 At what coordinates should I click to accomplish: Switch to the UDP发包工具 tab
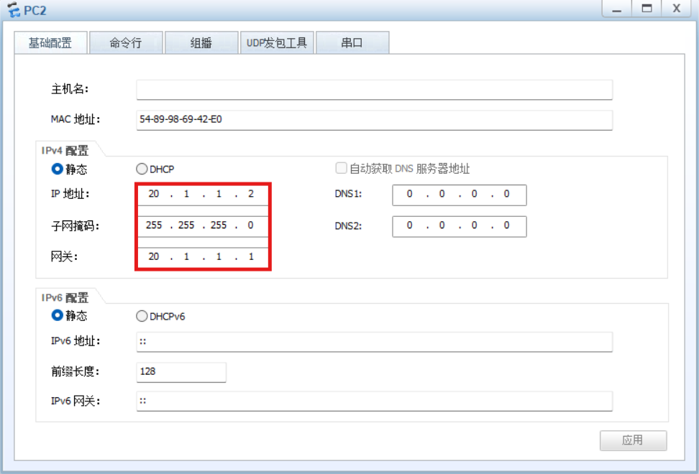(277, 42)
